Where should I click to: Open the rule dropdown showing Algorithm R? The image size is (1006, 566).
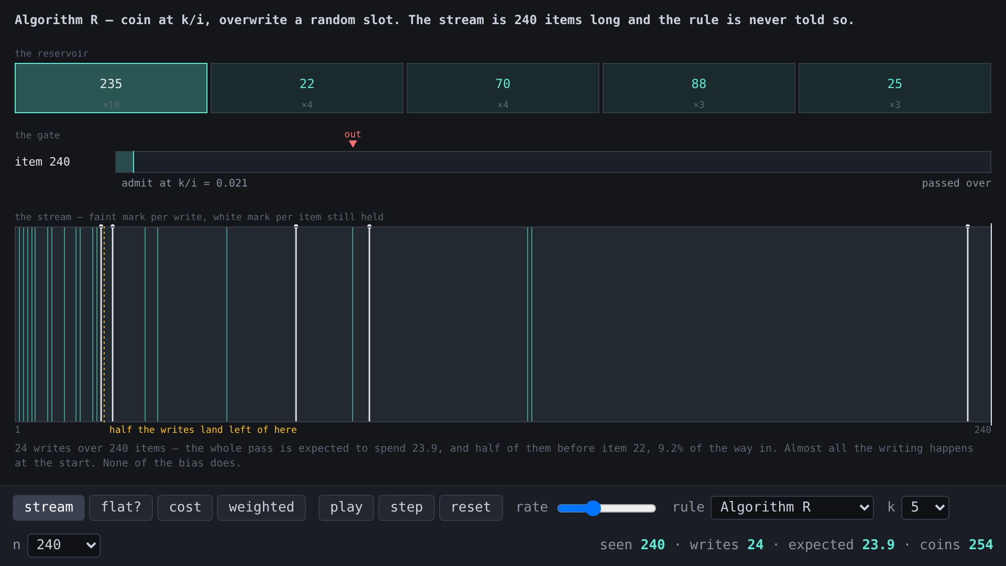click(792, 507)
